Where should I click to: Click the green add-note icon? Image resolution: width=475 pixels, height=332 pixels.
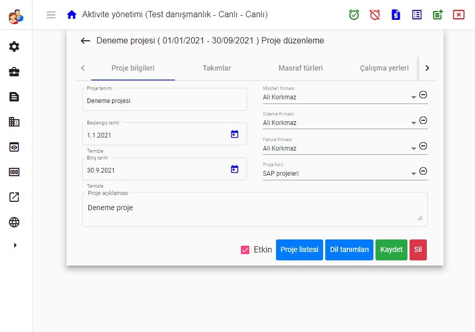[437, 14]
